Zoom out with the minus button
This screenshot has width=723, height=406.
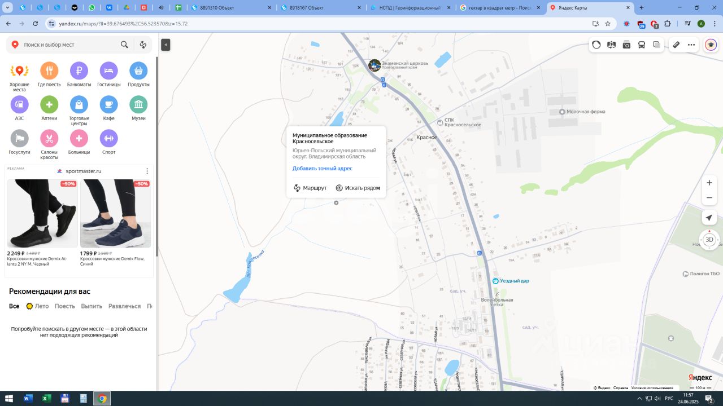(x=709, y=198)
